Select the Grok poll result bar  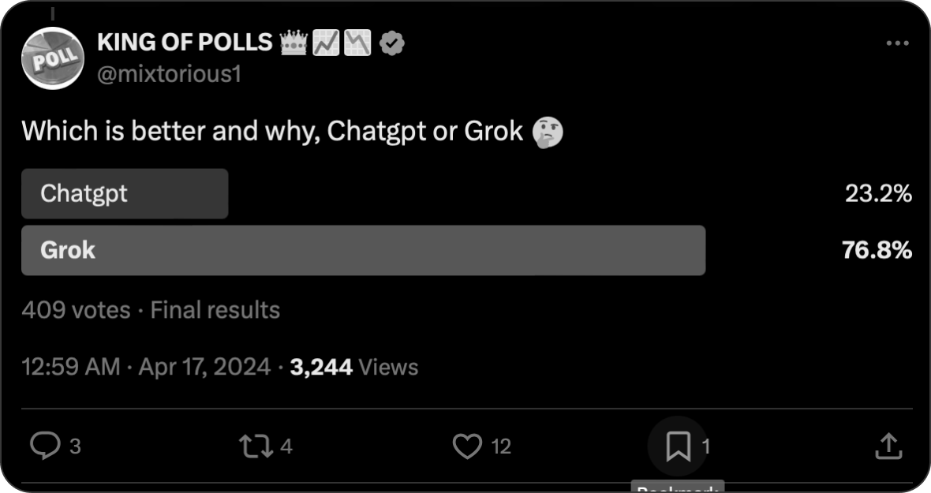363,250
